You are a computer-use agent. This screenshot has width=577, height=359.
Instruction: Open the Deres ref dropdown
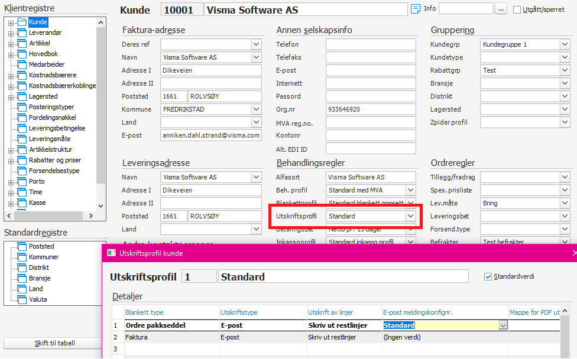(x=257, y=44)
